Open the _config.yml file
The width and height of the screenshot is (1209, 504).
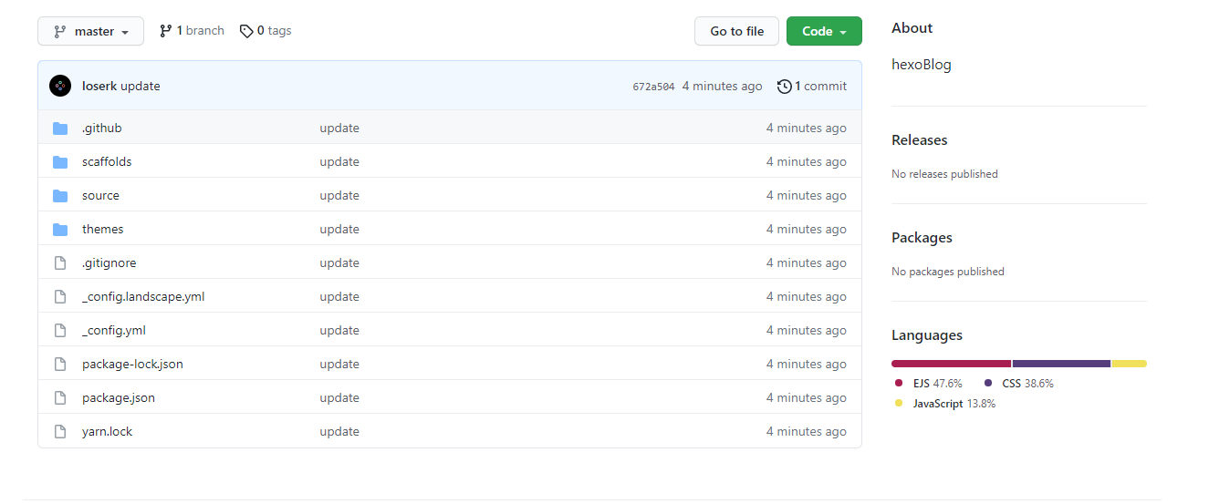coord(114,331)
